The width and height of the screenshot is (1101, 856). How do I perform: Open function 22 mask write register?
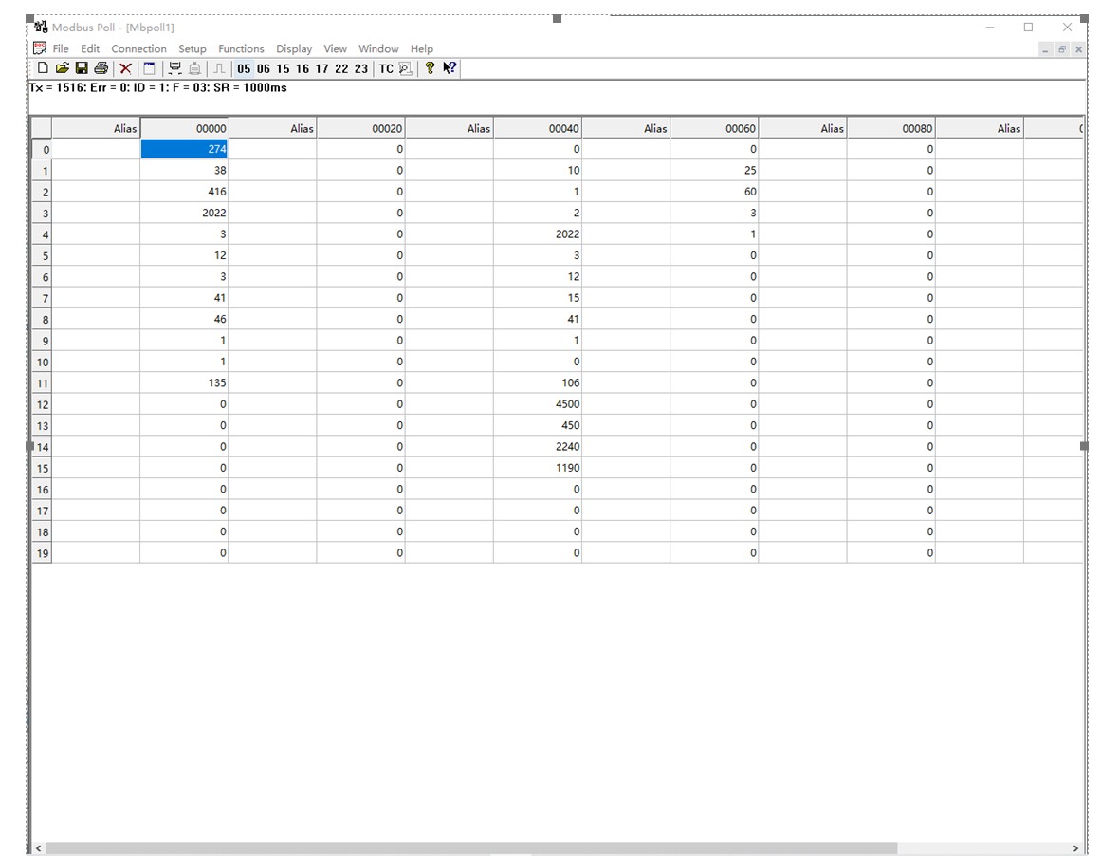tap(341, 68)
